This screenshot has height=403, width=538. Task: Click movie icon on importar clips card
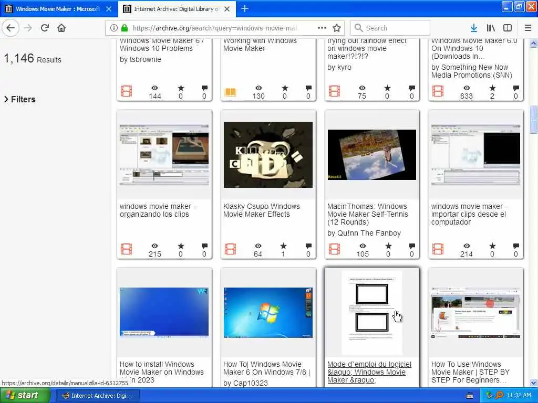pyautogui.click(x=438, y=249)
